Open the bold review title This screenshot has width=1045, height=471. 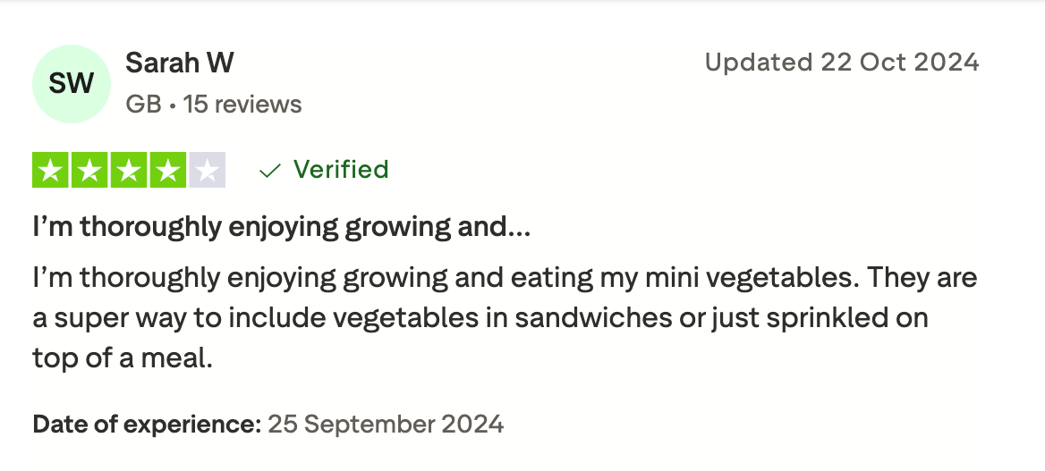tap(281, 227)
